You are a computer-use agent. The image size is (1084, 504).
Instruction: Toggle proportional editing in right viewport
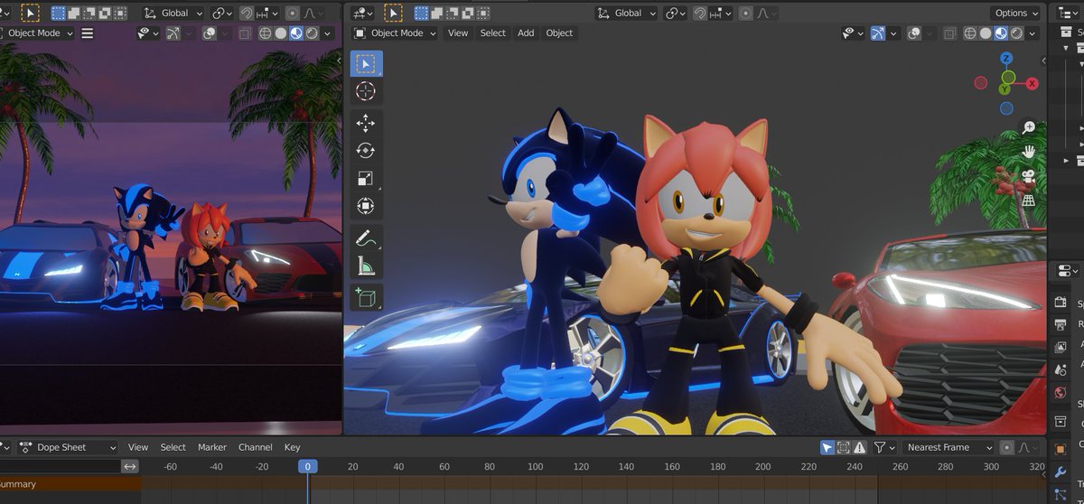pyautogui.click(x=745, y=14)
